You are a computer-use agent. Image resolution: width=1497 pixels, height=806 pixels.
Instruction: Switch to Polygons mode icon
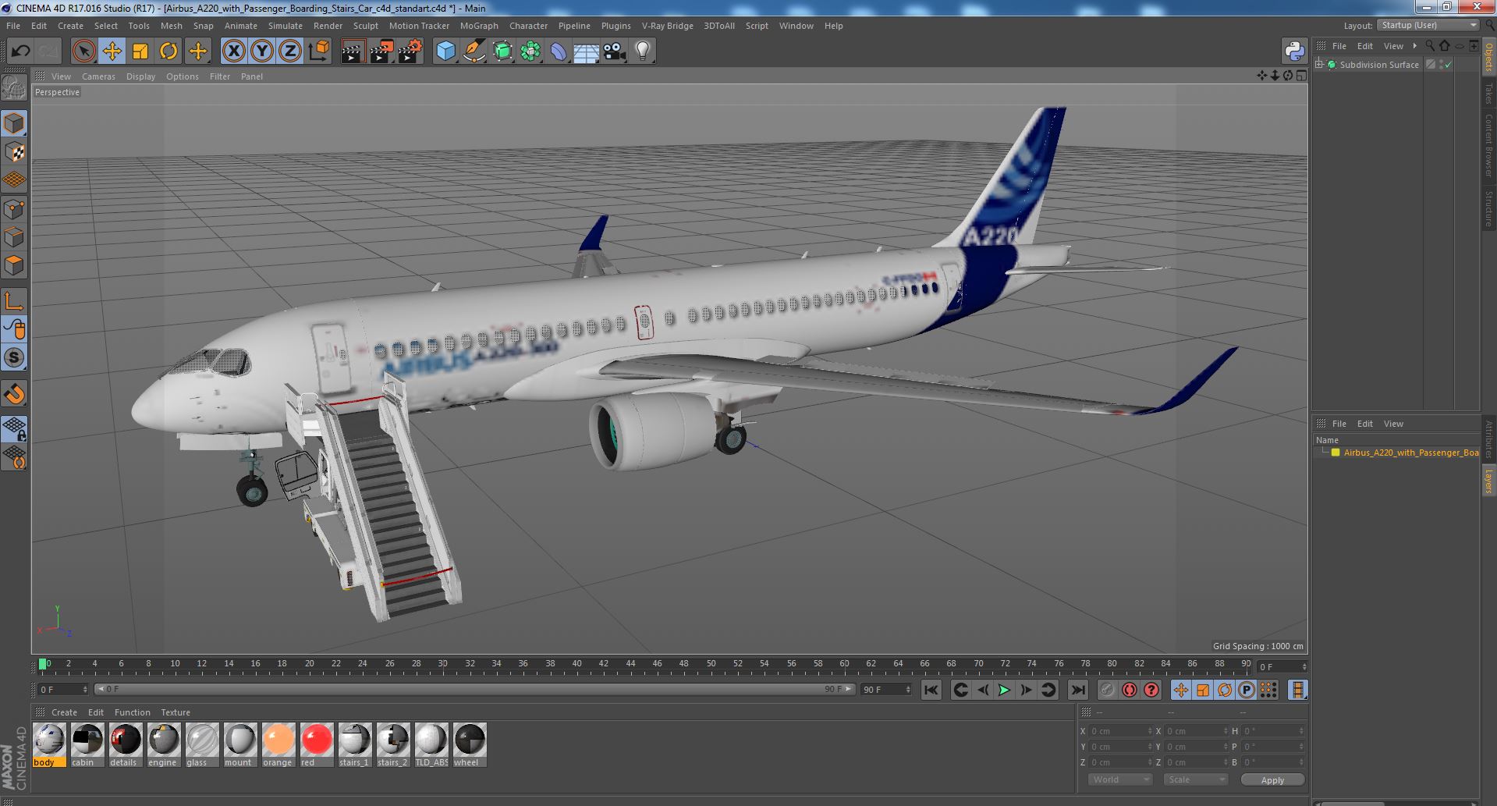14,265
